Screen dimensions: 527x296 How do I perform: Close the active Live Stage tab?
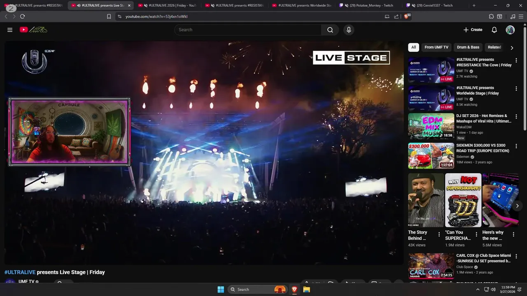tap(129, 5)
